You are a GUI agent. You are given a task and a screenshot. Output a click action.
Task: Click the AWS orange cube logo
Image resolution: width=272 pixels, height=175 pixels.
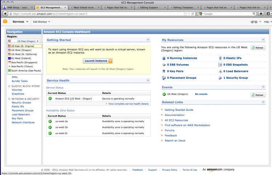pyautogui.click(x=5, y=21)
